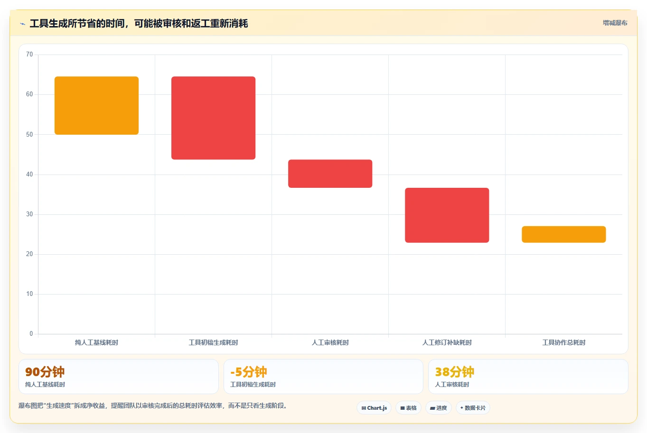
Task: Click the red 人工审核耗时 bar
Action: pyautogui.click(x=330, y=174)
